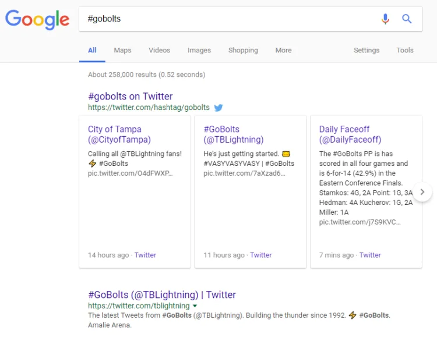The width and height of the screenshot is (437, 348).
Task: Open the More search options menu
Action: [x=283, y=51]
